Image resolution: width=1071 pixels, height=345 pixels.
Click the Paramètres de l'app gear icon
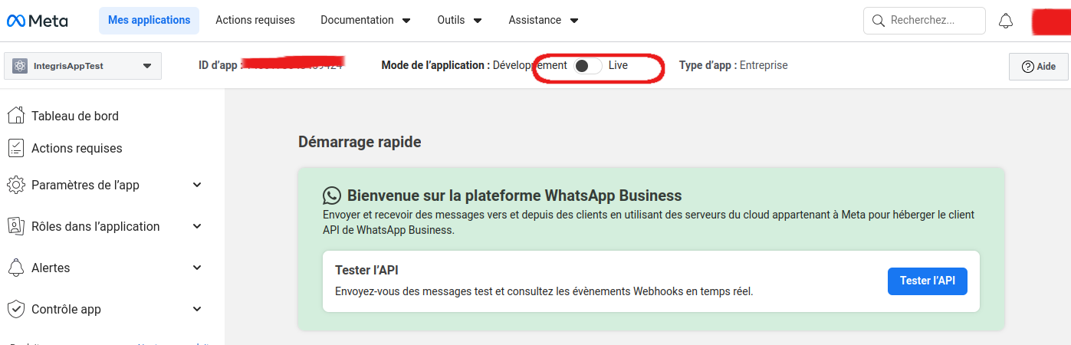(15, 185)
